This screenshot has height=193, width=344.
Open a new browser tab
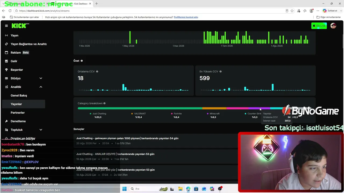(x=96, y=3)
